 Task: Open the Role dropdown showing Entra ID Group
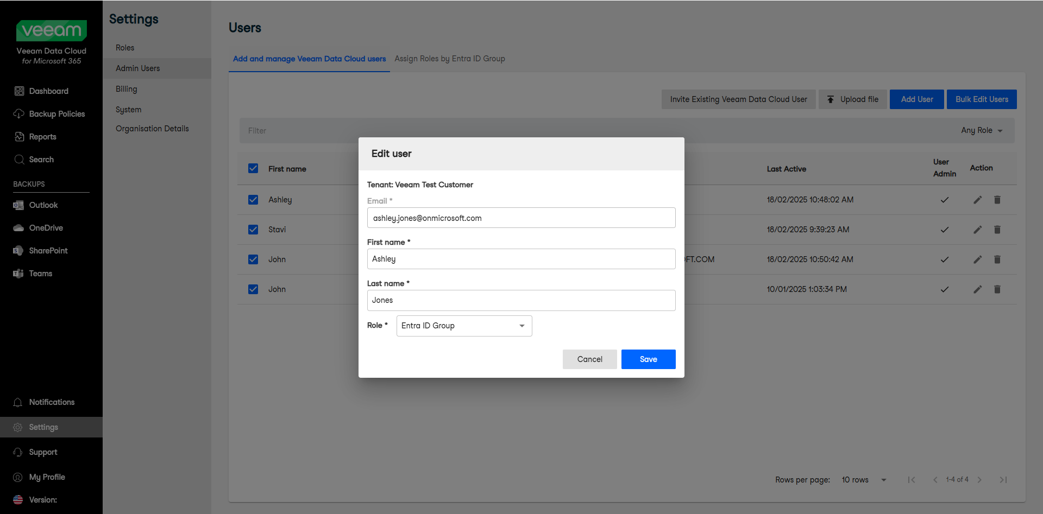(x=464, y=326)
